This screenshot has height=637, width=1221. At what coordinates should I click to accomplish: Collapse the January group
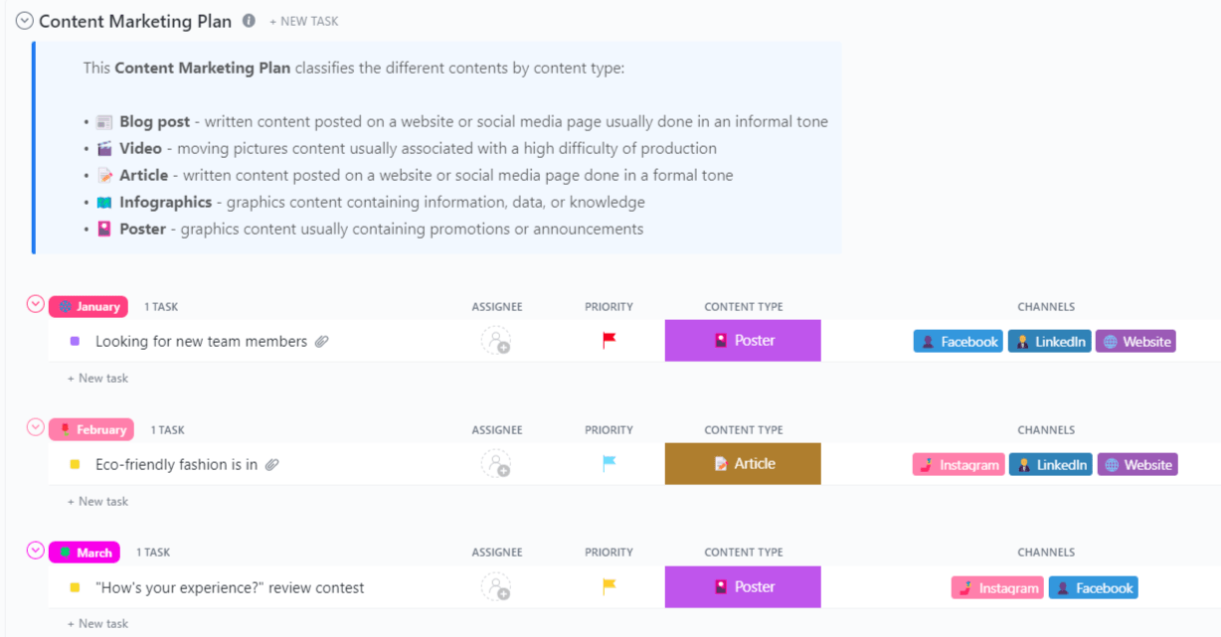point(36,304)
